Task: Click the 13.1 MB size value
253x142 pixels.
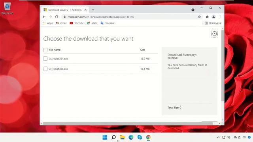Action: point(145,69)
